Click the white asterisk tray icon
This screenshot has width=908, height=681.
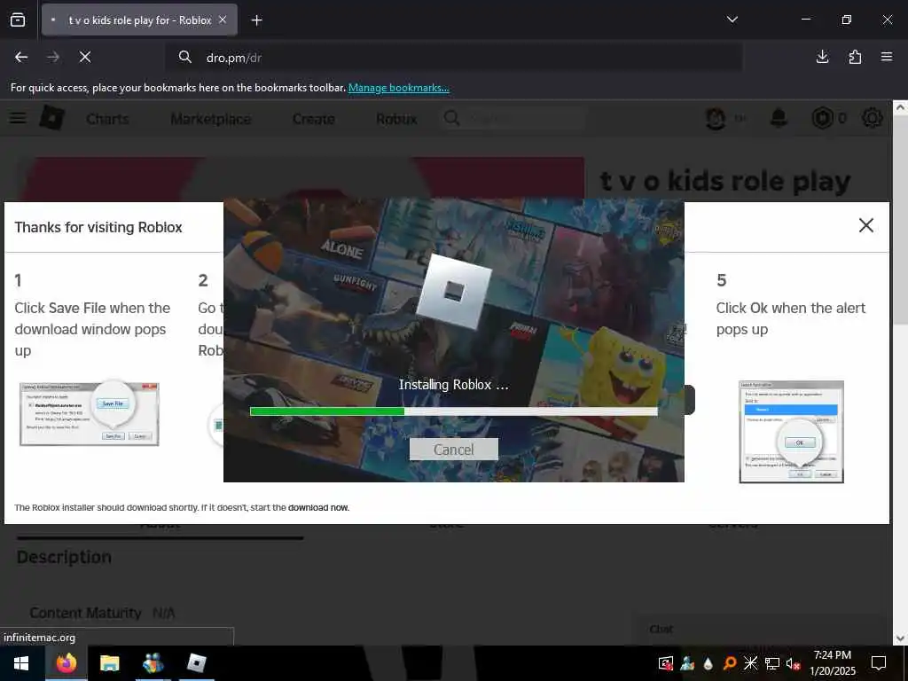(750, 663)
